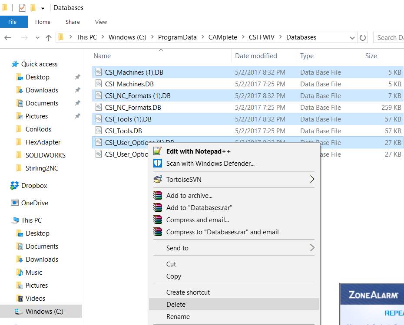Expand the Send to submenu arrow
Image resolution: width=404 pixels, height=325 pixels.
tap(312, 248)
